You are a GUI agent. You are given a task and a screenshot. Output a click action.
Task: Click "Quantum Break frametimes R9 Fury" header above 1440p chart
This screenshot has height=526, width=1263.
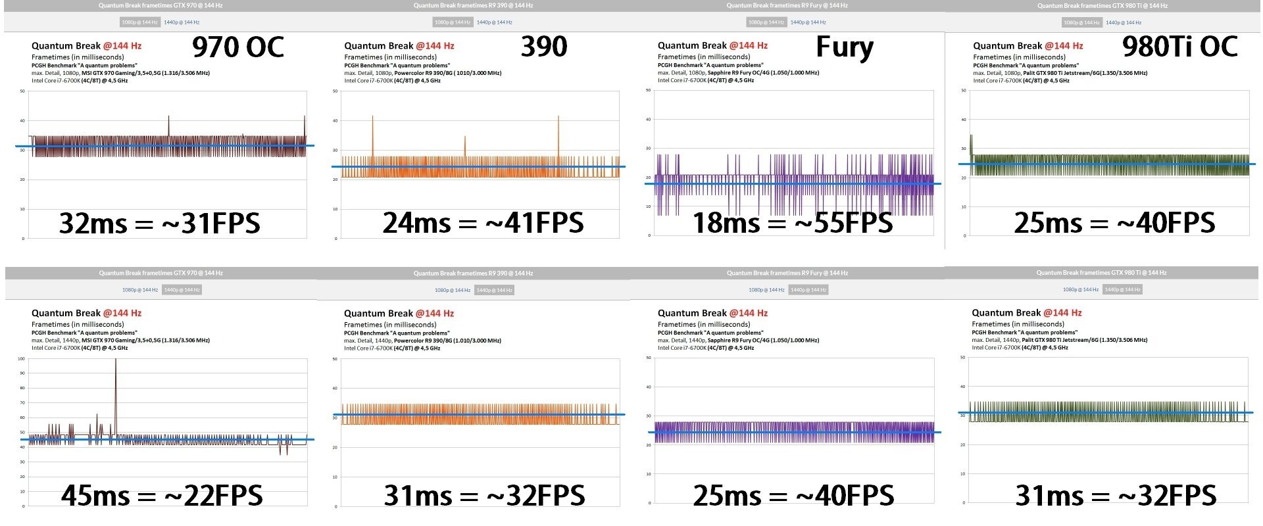[x=787, y=273]
